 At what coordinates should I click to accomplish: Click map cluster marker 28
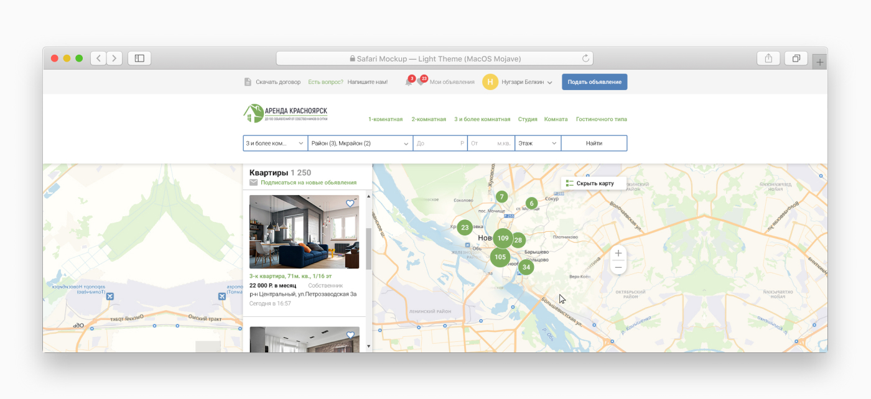point(518,240)
